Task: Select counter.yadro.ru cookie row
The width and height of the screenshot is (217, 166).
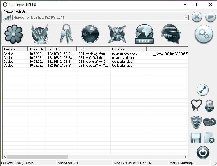Action: tap(95, 58)
